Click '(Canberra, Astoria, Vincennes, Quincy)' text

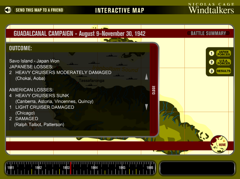coord(54,102)
